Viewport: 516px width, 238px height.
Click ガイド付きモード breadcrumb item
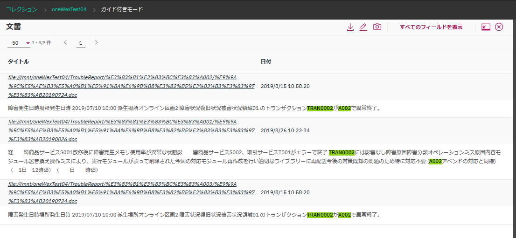122,9
